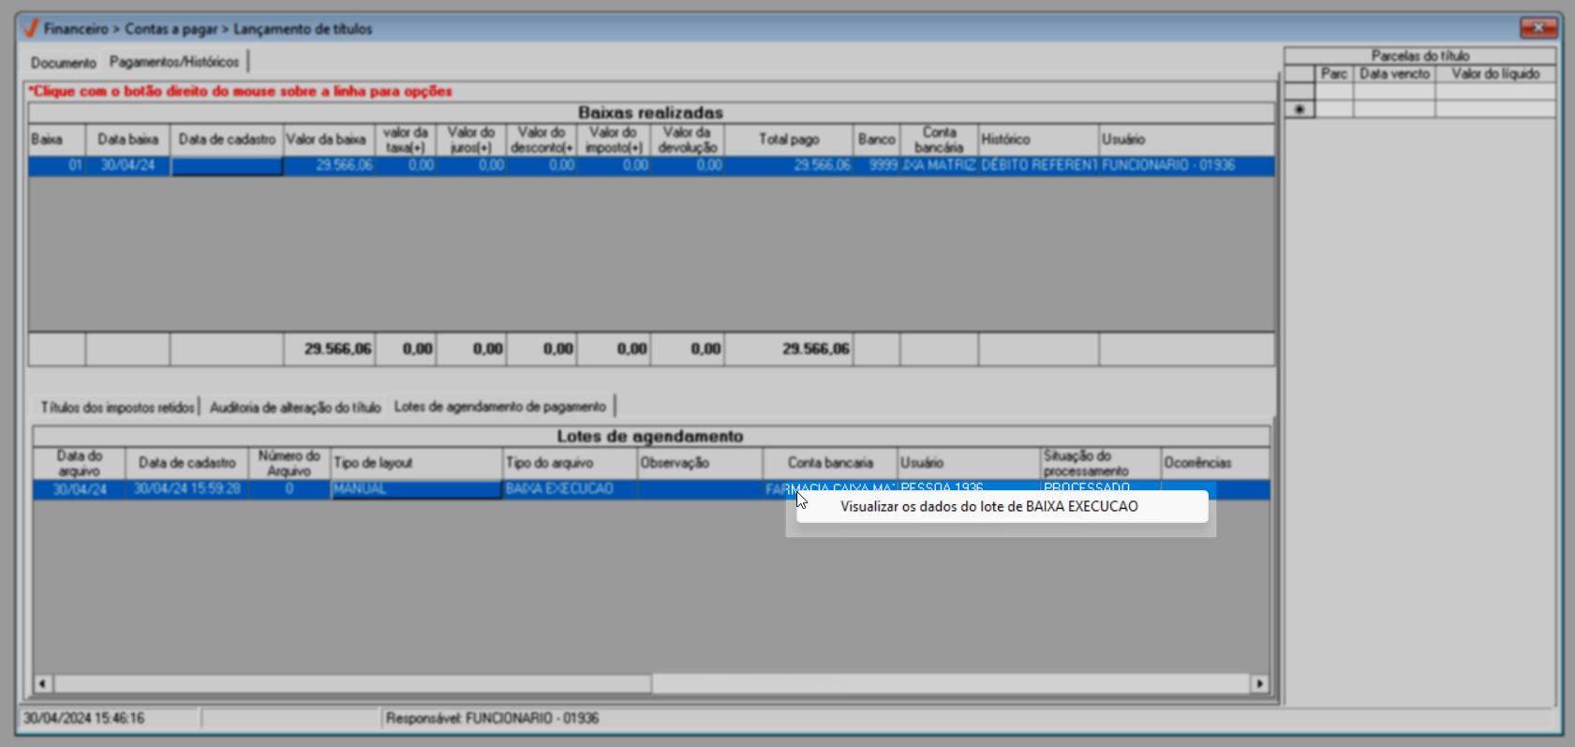Click the Usuário header in Baixas realizadas
1575x747 pixels.
pyautogui.click(x=1186, y=140)
